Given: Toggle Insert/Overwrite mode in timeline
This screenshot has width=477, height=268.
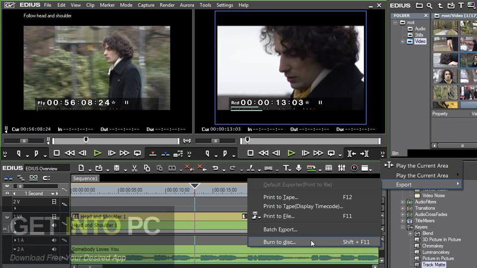Looking at the screenshot, I should click(x=8, y=178).
